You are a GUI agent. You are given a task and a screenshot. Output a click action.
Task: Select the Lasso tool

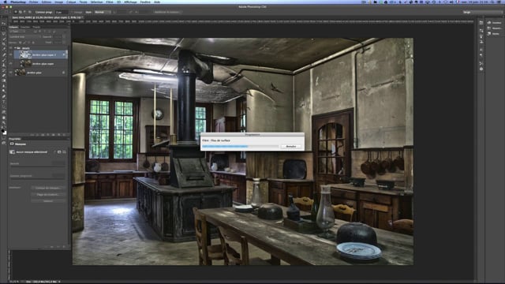pyautogui.click(x=4, y=34)
